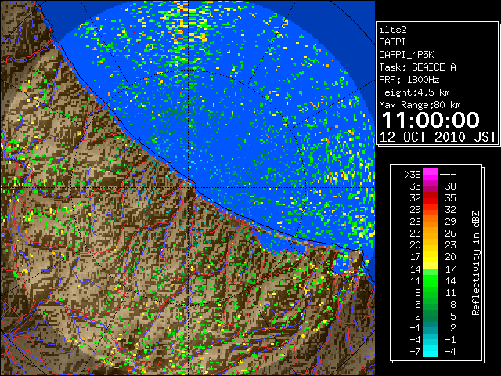Click the 'Max Range:80 km' line
The width and height of the screenshot is (501, 376).
coord(420,105)
